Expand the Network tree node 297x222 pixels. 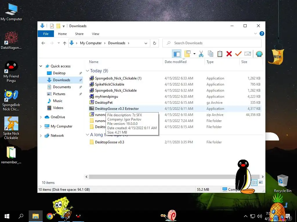[x=41, y=136]
